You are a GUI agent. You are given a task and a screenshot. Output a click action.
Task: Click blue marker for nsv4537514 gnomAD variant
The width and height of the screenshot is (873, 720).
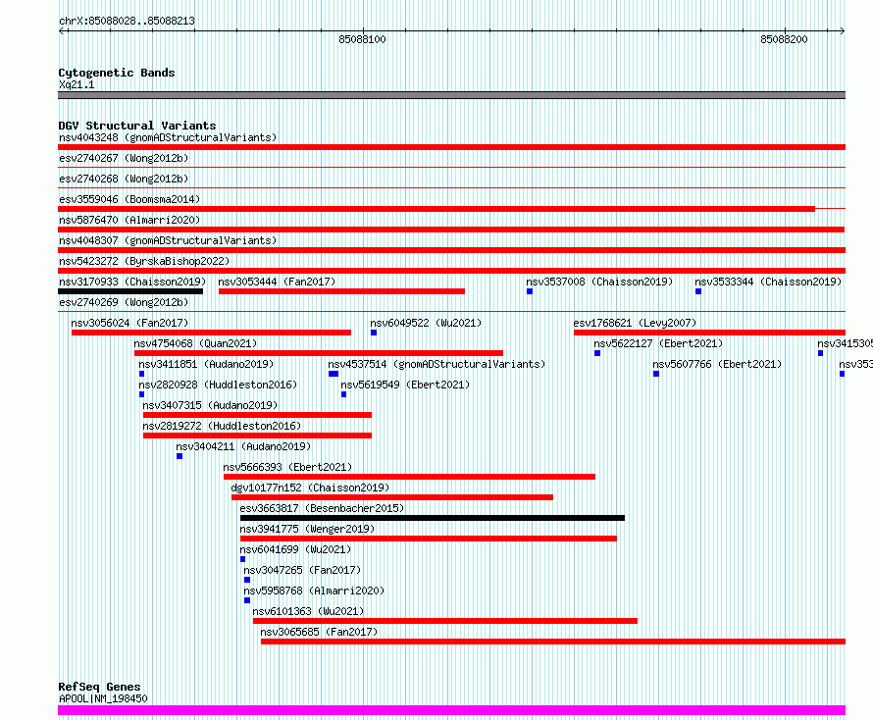point(334,374)
